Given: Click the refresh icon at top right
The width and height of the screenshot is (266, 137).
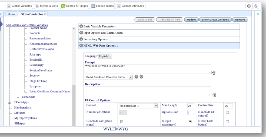Looking at the screenshot, I should [255, 6].
